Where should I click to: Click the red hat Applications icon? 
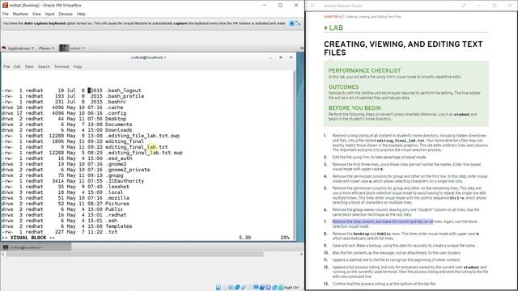click(3, 48)
